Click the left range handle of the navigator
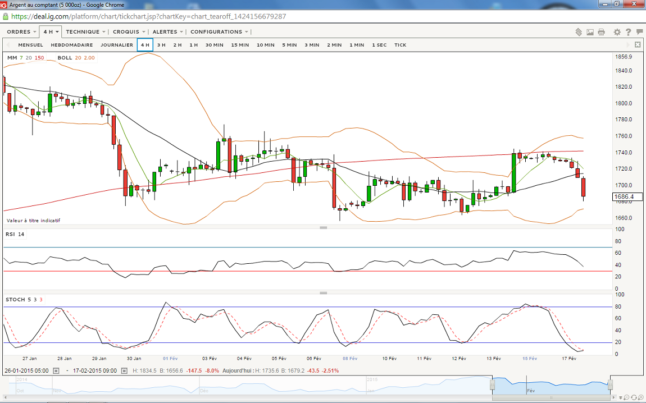 pos(492,384)
